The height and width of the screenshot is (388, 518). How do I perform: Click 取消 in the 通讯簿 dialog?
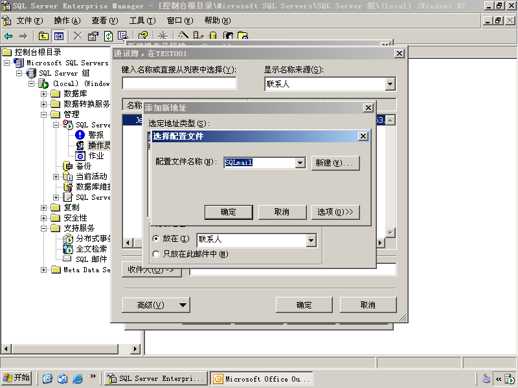[368, 305]
